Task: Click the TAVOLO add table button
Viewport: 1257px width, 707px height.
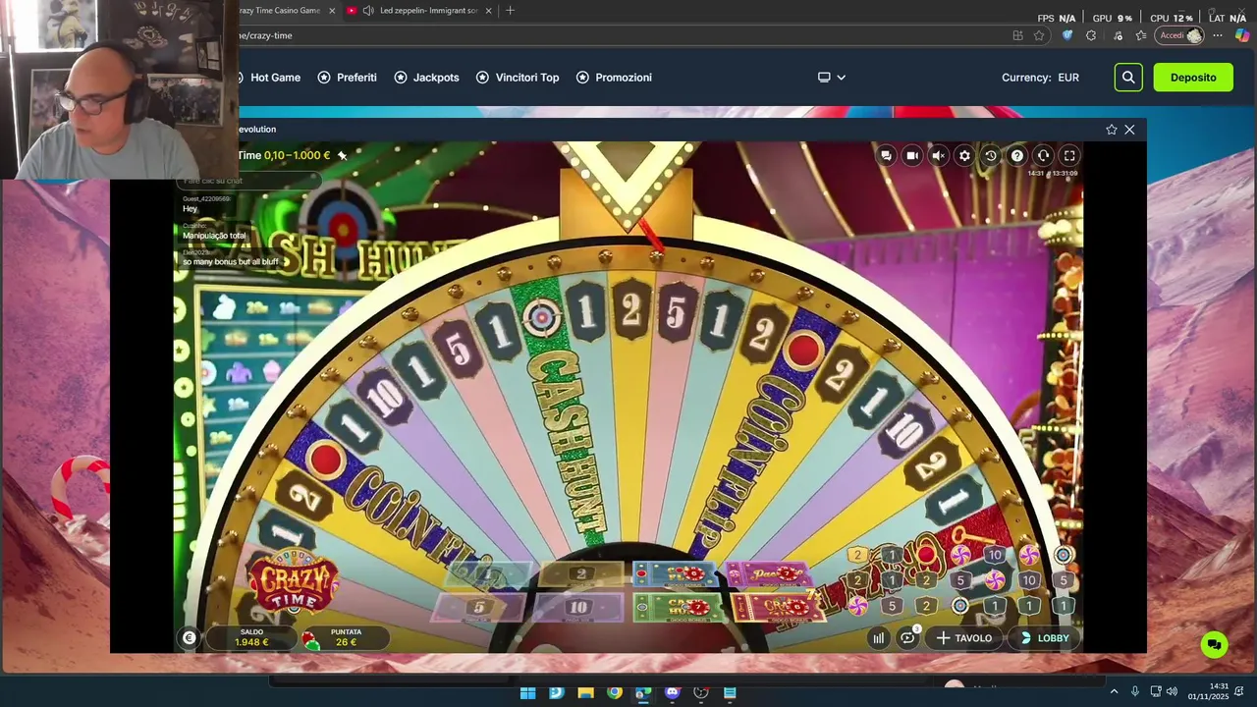Action: pyautogui.click(x=964, y=638)
